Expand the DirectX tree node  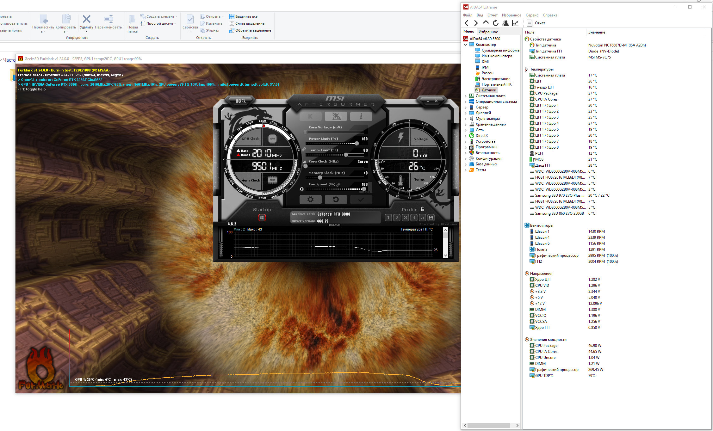tap(466, 136)
